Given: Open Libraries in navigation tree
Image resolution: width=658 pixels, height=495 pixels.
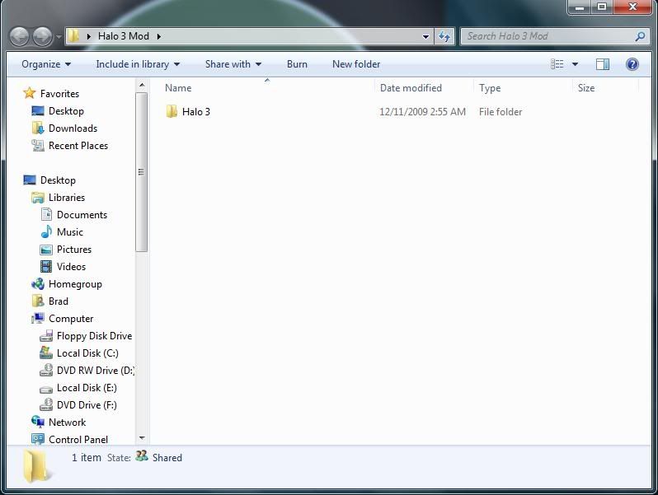Looking at the screenshot, I should [x=67, y=198].
